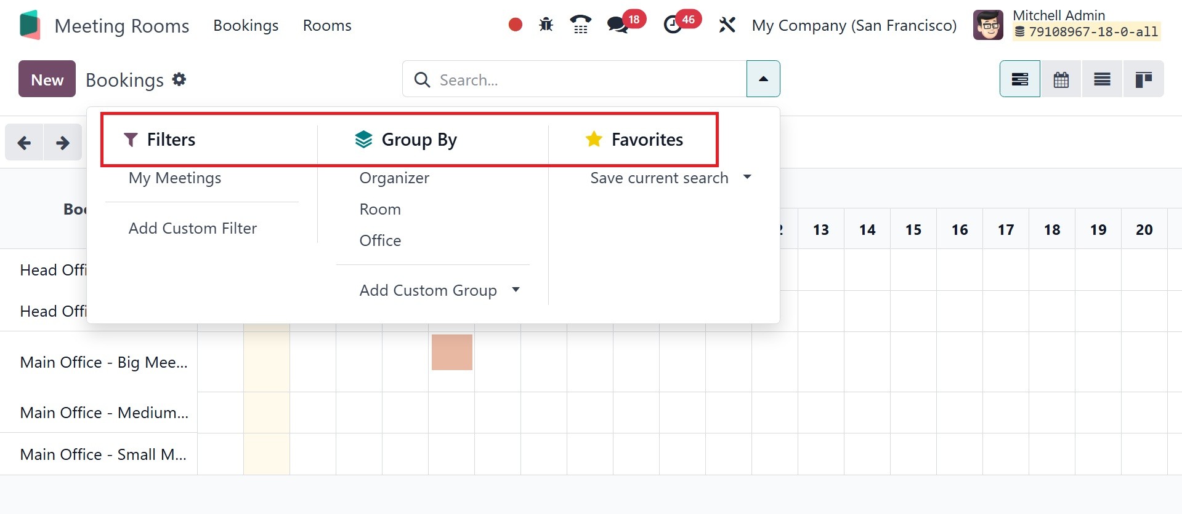
Task: Click the wrench and screwdriver tools icon
Action: (727, 25)
